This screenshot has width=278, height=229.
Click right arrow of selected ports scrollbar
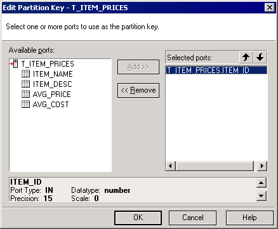coord(262,166)
